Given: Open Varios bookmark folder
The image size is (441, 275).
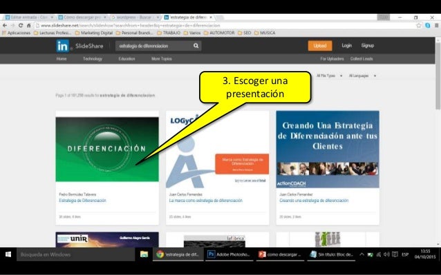Looking at the screenshot, I should point(192,33).
